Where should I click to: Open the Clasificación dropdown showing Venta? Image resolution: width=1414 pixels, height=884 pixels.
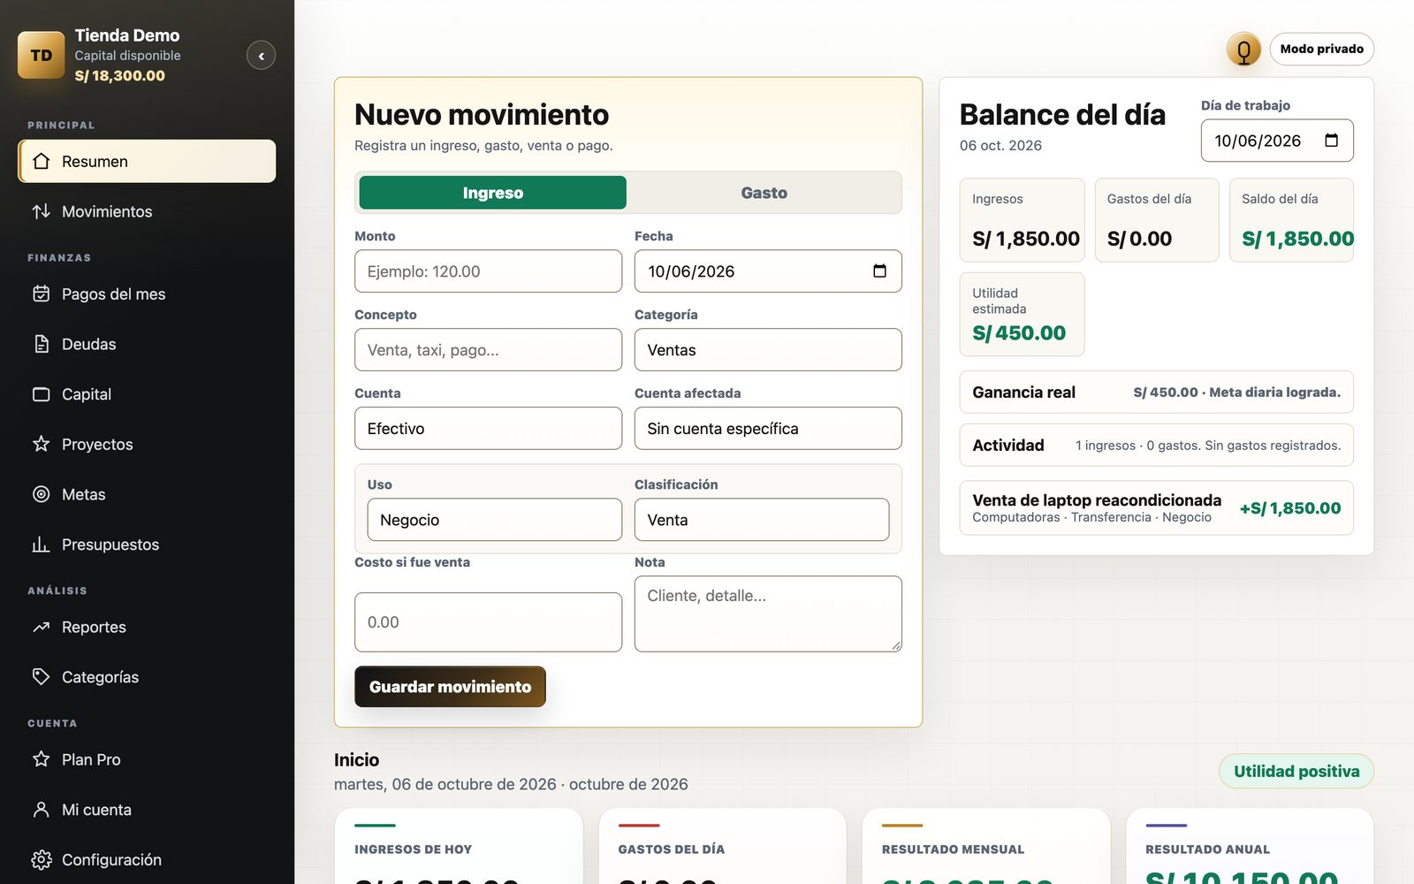[762, 520]
